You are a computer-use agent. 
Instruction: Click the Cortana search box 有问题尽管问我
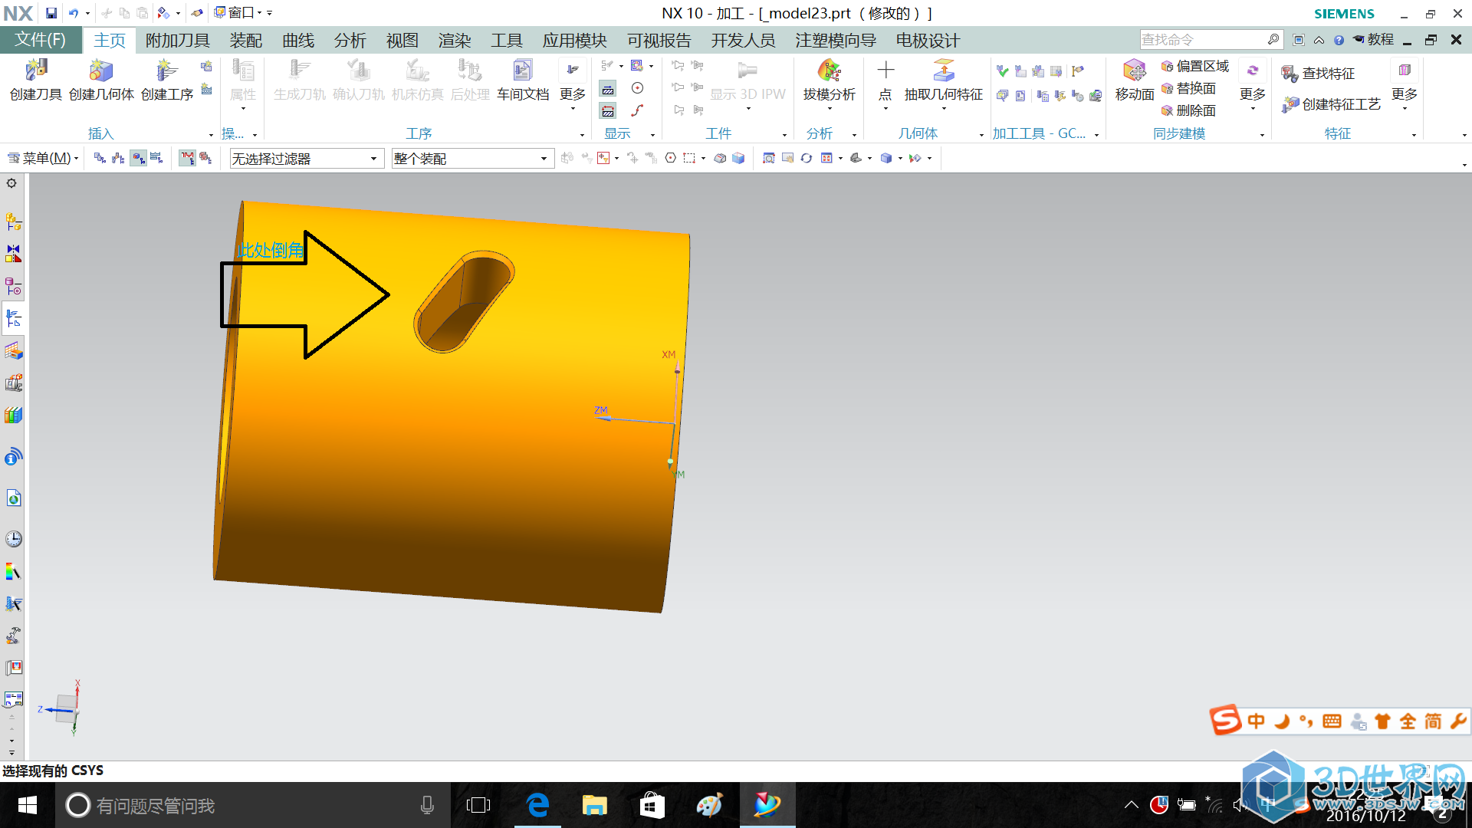[253, 805]
